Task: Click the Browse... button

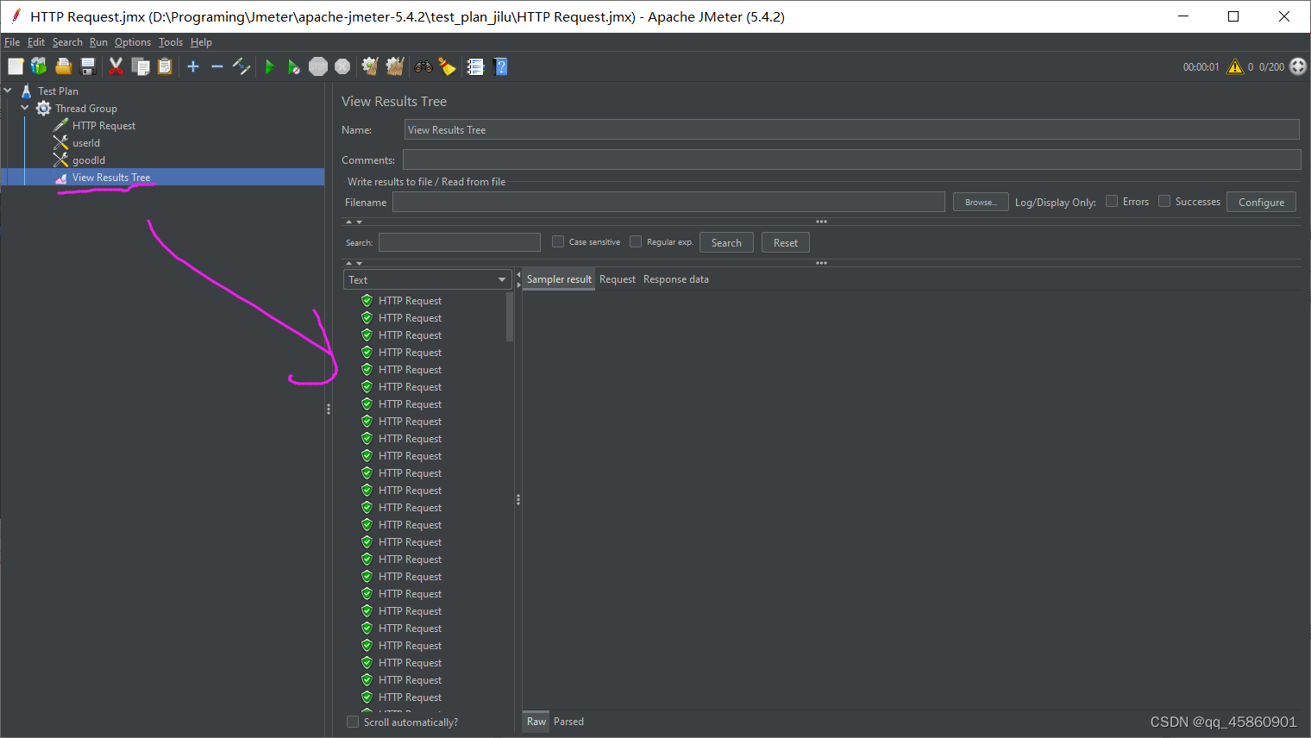Action: [x=981, y=202]
